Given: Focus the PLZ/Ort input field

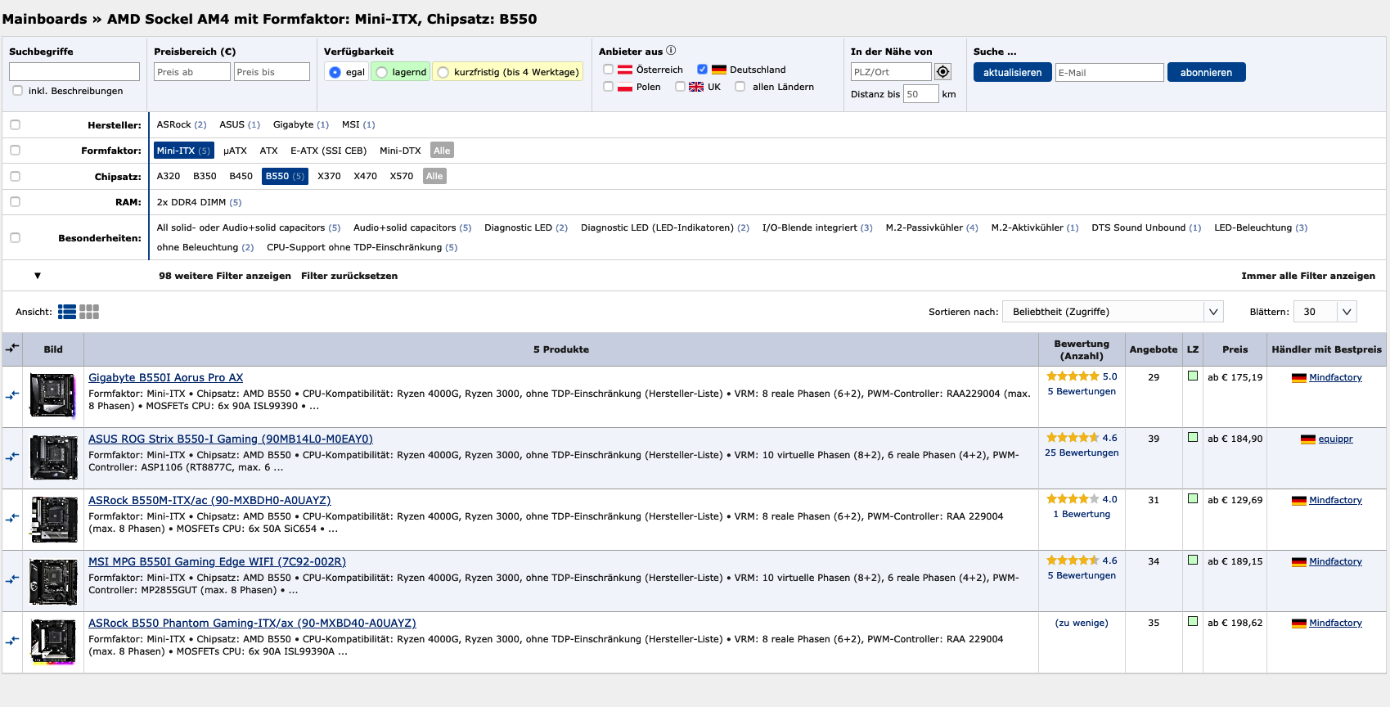Looking at the screenshot, I should [x=891, y=72].
